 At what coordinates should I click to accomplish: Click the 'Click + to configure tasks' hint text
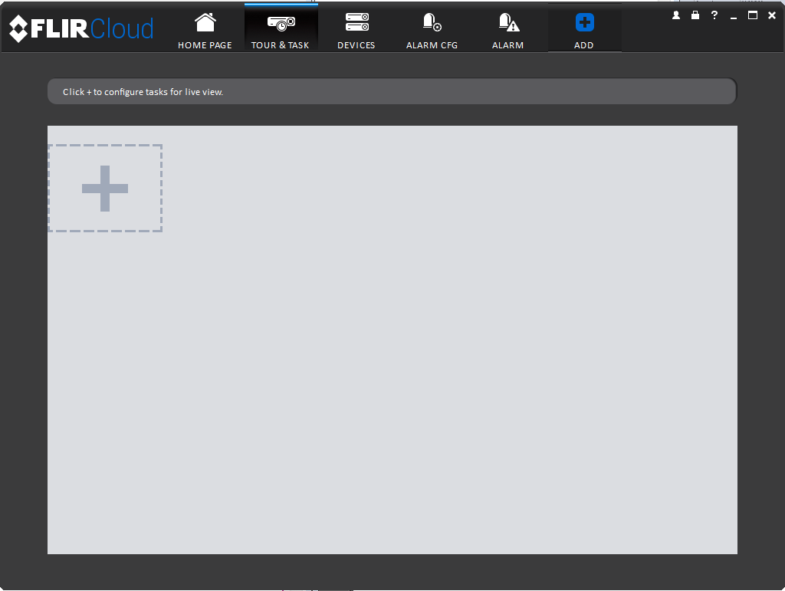pos(143,92)
